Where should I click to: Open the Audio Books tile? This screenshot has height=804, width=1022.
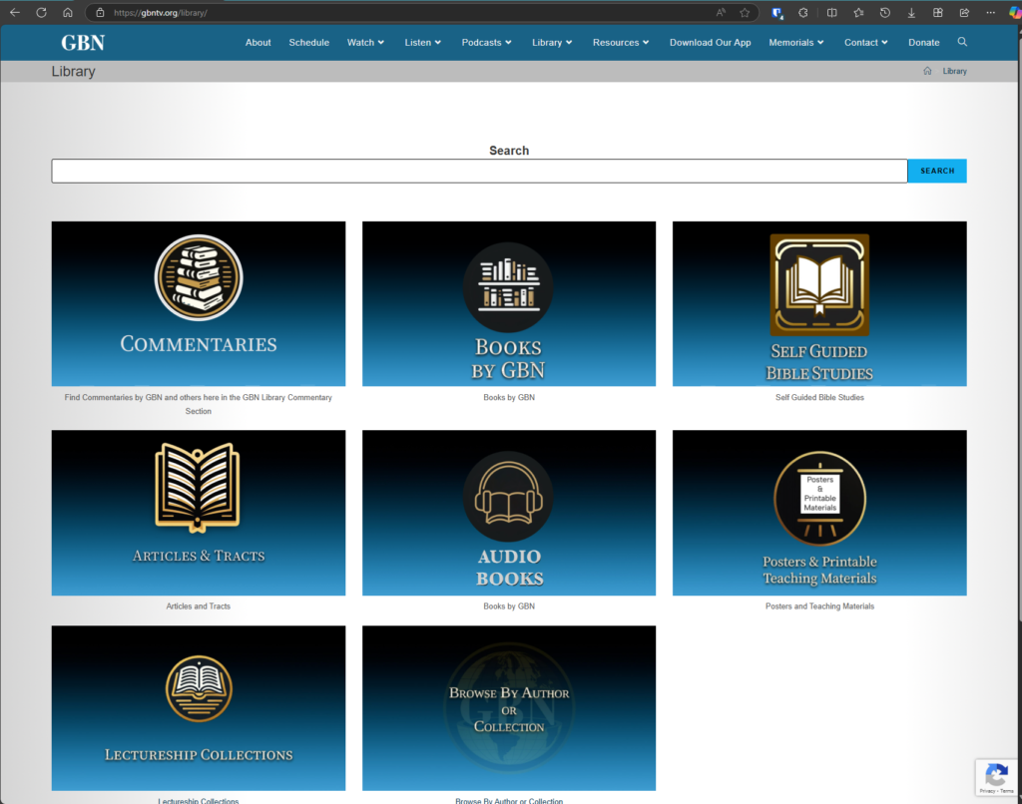click(509, 512)
